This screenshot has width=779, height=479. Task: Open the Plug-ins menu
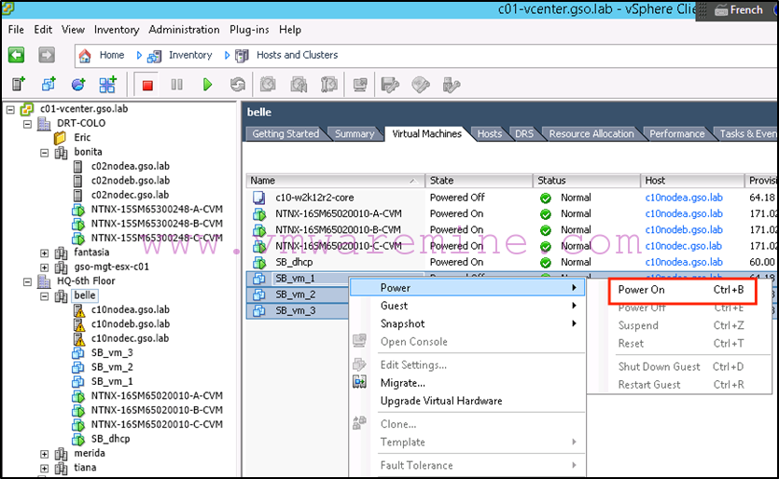coord(249,30)
